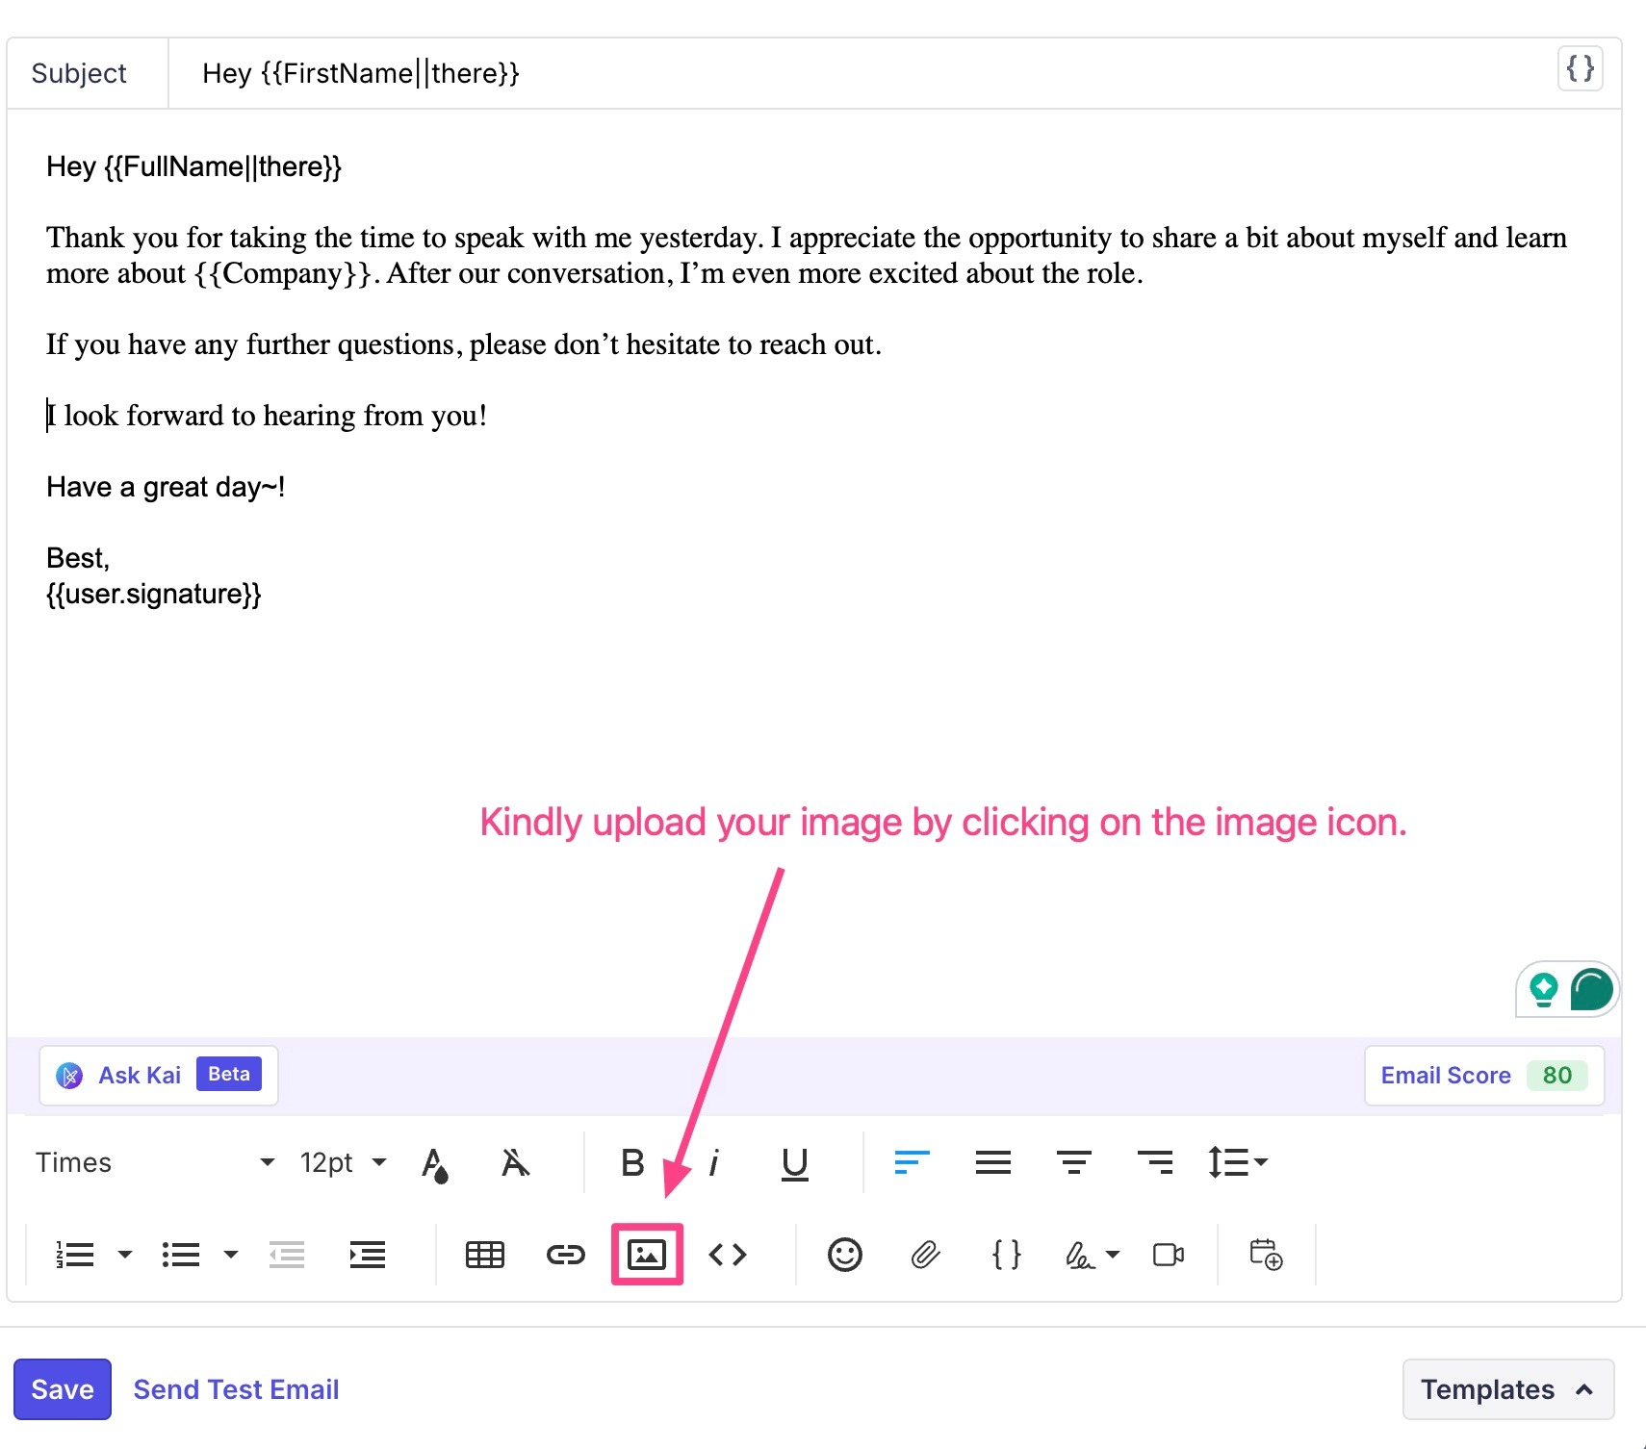
Task: Align text to the left
Action: 912,1162
